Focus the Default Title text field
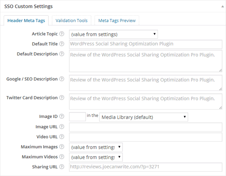The height and width of the screenshot is (176, 226). (x=146, y=44)
